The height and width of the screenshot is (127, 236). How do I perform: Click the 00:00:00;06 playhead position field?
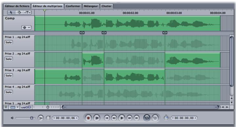[65, 118]
